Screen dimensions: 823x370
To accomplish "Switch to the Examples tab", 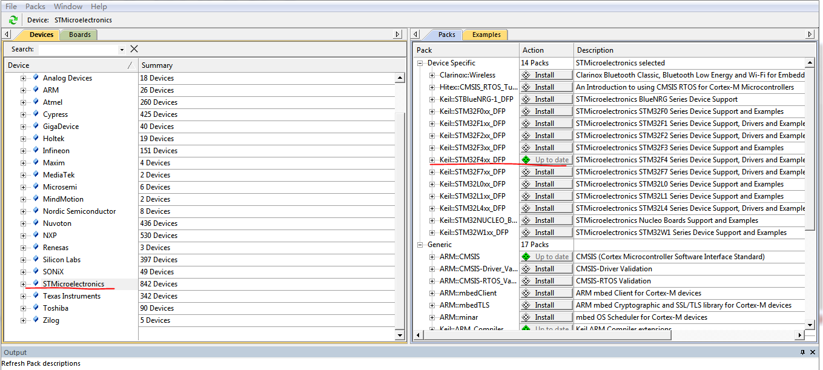I will 486,35.
